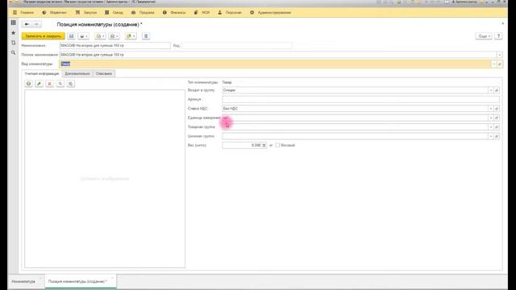The width and height of the screenshot is (516, 290).
Task: Open the reports dropdown toolbar button
Action: click(x=114, y=35)
